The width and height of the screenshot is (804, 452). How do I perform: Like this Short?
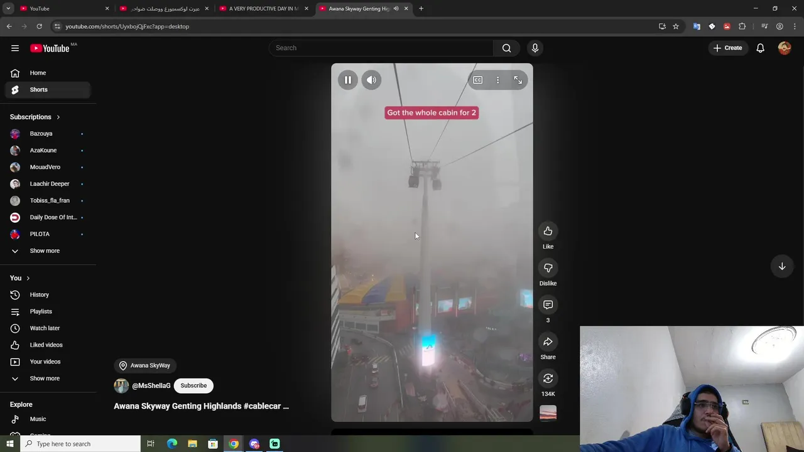548,231
